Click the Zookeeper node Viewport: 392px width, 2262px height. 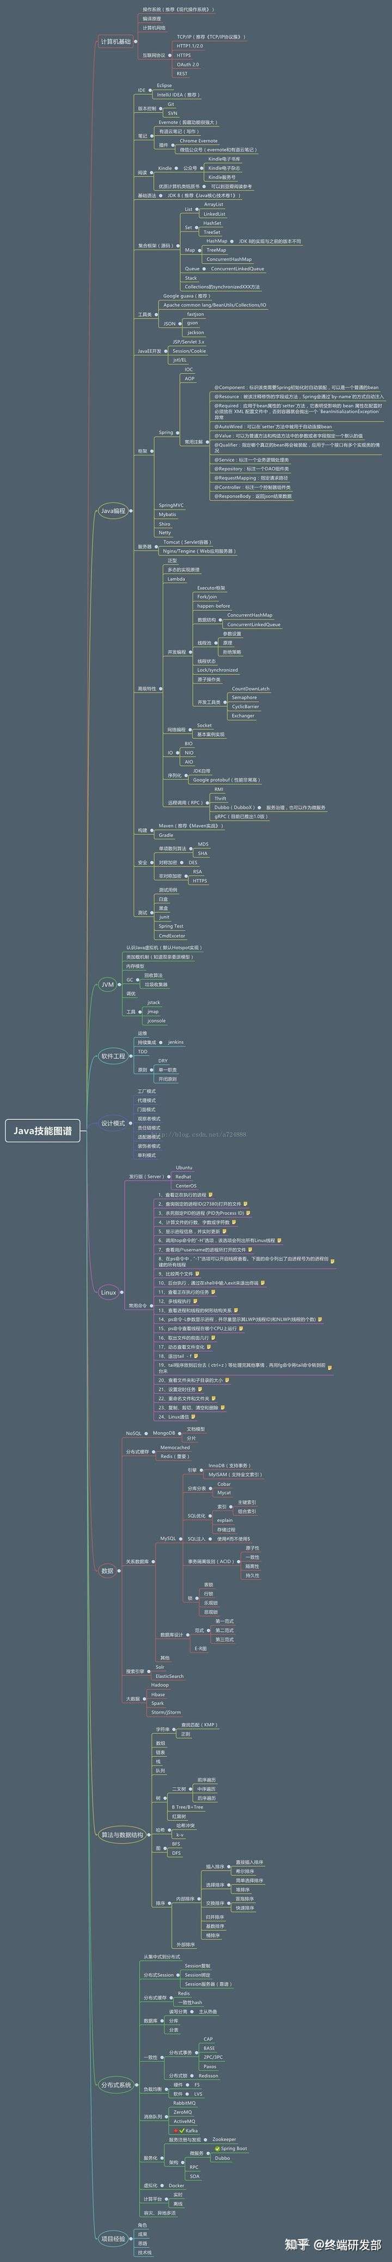coord(224,2139)
